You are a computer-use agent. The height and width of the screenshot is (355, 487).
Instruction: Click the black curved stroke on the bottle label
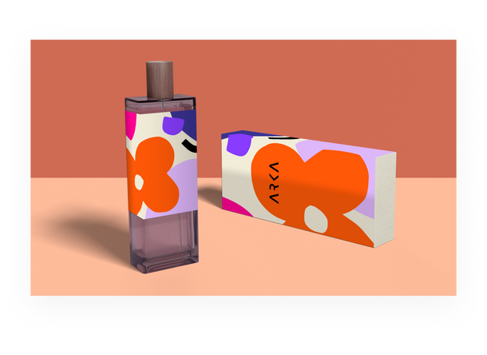189,145
